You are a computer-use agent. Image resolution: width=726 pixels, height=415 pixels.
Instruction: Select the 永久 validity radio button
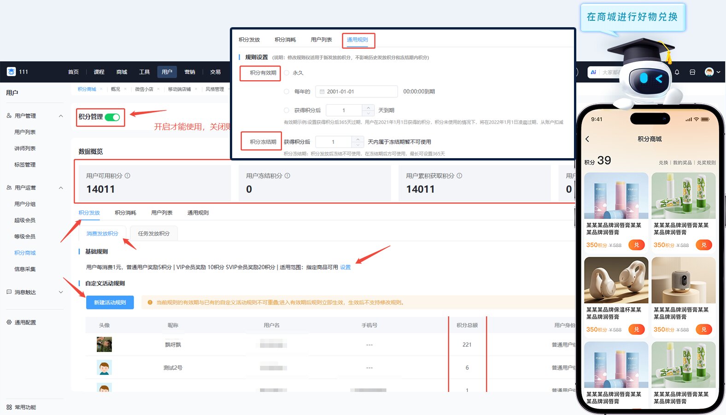(287, 73)
